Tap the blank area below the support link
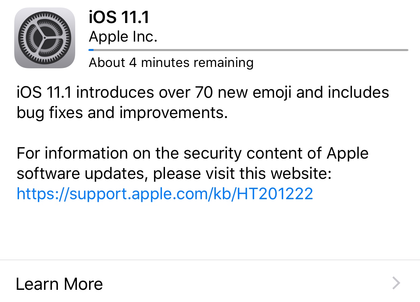 tap(210, 230)
